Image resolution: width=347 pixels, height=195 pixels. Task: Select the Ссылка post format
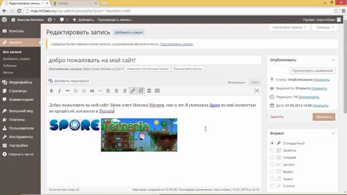point(272,186)
